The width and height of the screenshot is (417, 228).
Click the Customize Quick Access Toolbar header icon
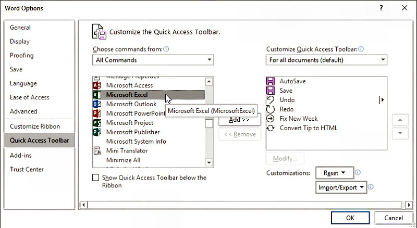tap(99, 32)
